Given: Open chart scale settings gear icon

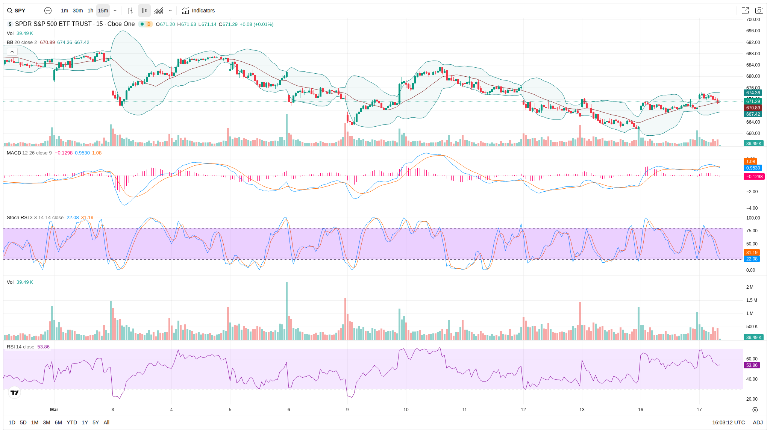Looking at the screenshot, I should click(755, 410).
